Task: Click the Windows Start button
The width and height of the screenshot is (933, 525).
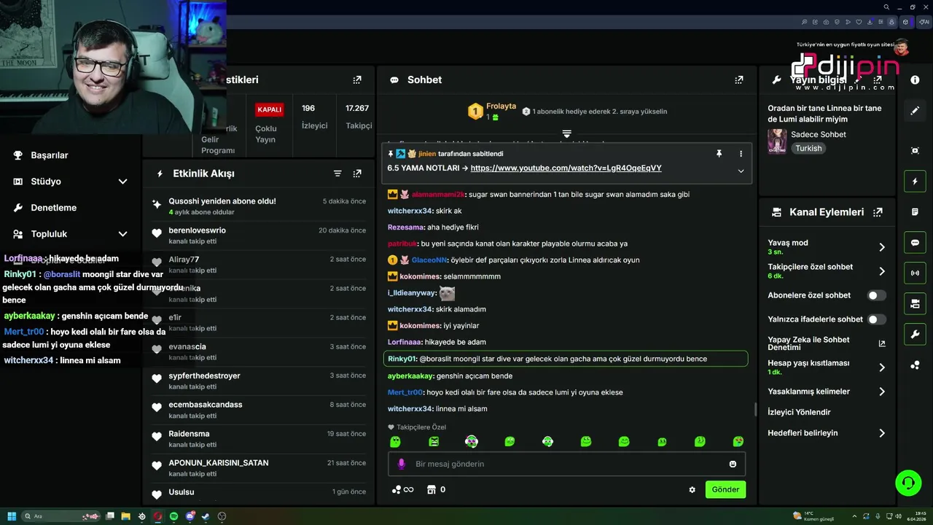Action: tap(12, 516)
